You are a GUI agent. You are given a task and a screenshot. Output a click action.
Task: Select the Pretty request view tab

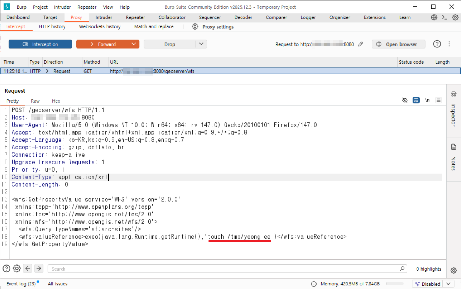coord(12,101)
